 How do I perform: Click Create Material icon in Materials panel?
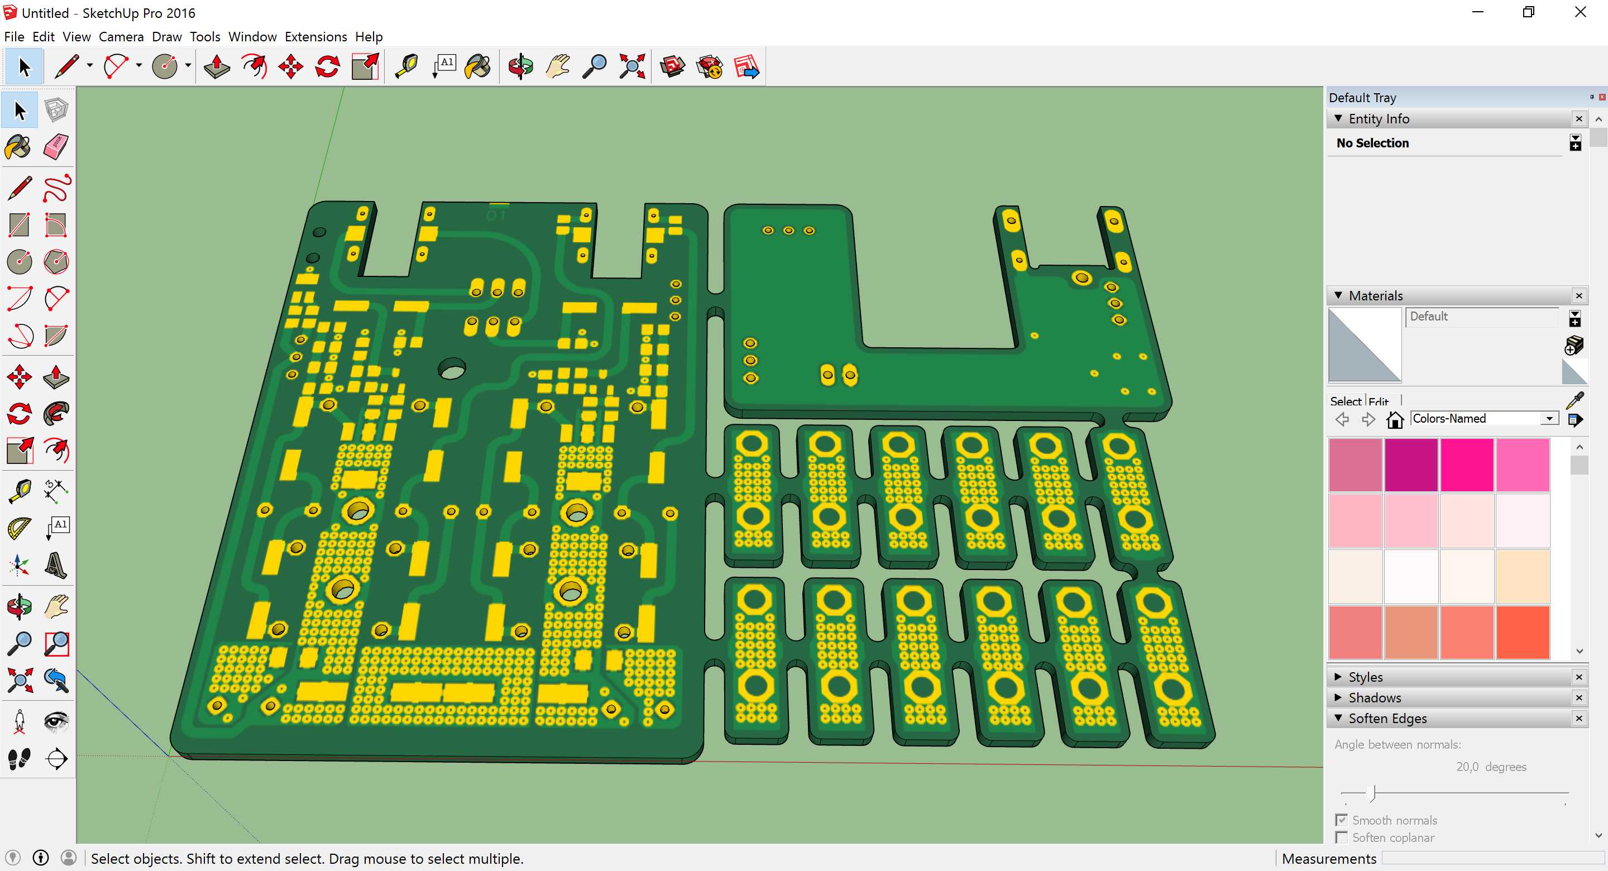click(1574, 344)
